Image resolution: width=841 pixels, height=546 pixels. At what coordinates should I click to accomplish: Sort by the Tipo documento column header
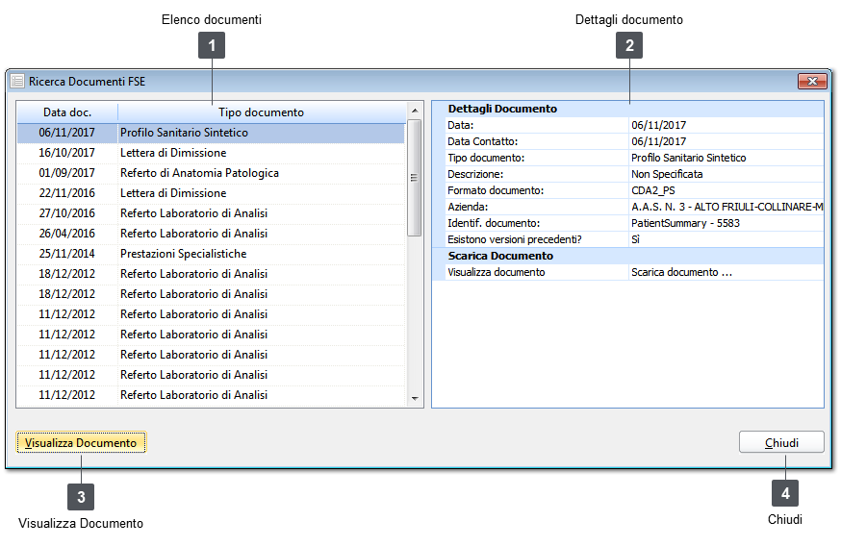pyautogui.click(x=261, y=112)
